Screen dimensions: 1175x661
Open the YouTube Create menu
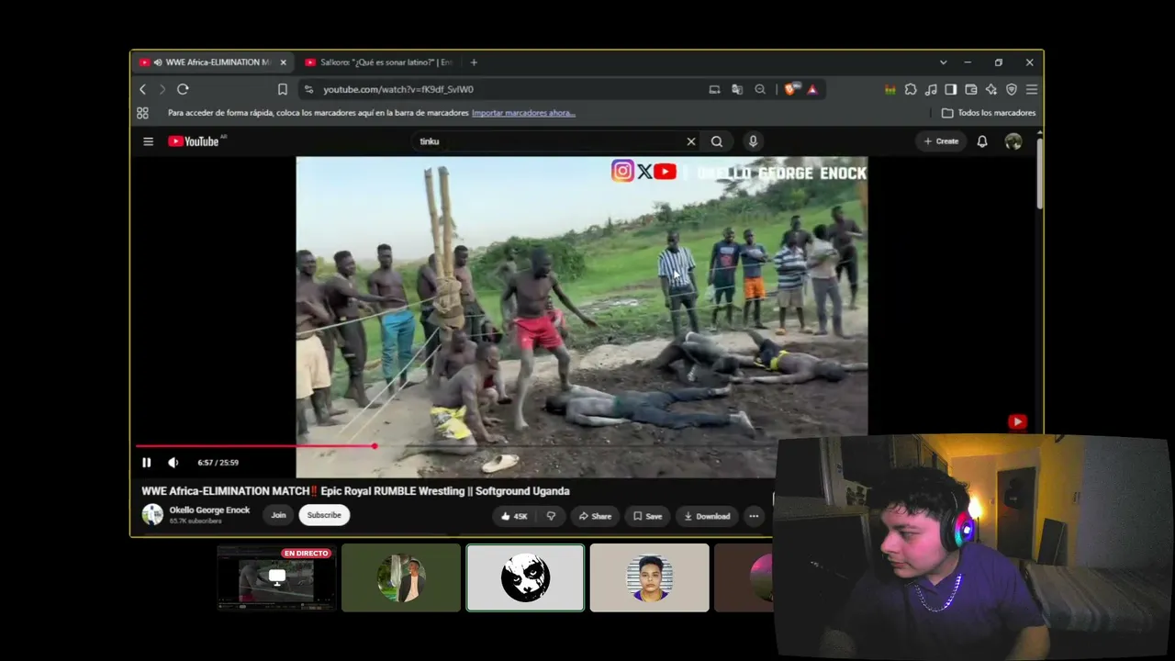[x=941, y=141]
